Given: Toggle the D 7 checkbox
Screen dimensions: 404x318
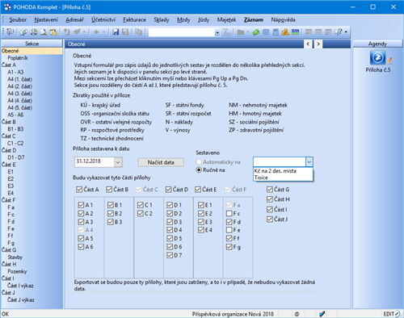Looking at the screenshot, I should [x=170, y=255].
